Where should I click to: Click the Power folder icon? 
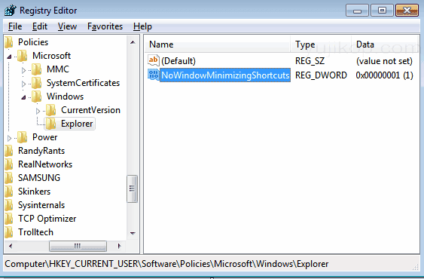click(x=22, y=137)
